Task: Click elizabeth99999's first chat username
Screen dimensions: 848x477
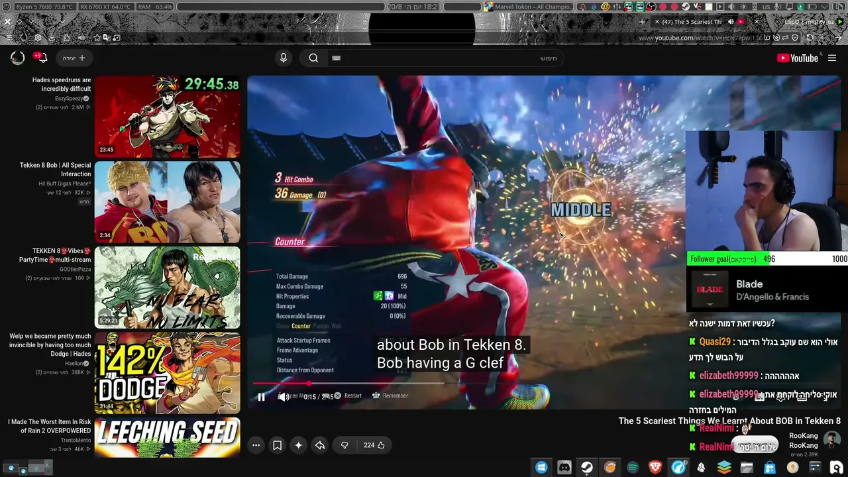Action: tap(729, 376)
